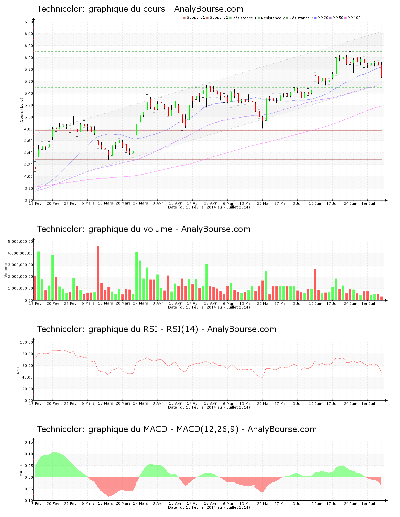Click the '1er Juil' label under the MACD chart

368,504
